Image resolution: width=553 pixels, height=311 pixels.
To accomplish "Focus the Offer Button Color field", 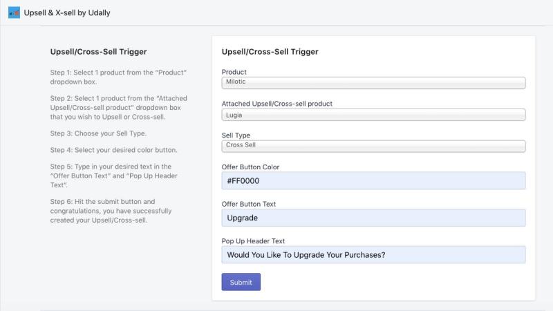I will pyautogui.click(x=373, y=180).
